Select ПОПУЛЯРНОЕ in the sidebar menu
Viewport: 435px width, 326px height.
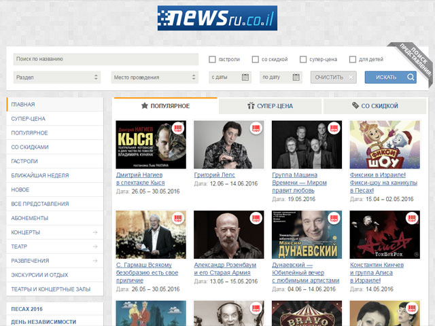pyautogui.click(x=55, y=133)
